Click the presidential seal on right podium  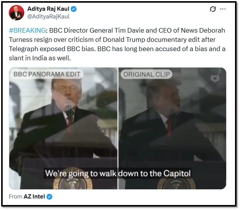pos(176,183)
